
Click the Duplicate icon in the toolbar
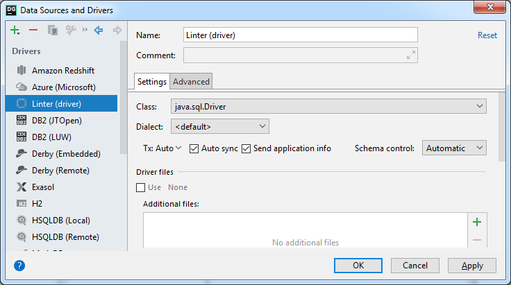point(52,31)
